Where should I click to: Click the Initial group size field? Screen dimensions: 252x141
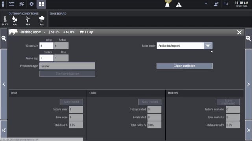[x=46, y=46]
